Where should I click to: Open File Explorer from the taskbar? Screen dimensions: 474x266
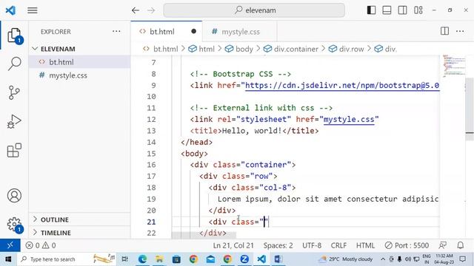click(159, 259)
